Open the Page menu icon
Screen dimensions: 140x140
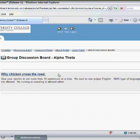coord(121,20)
